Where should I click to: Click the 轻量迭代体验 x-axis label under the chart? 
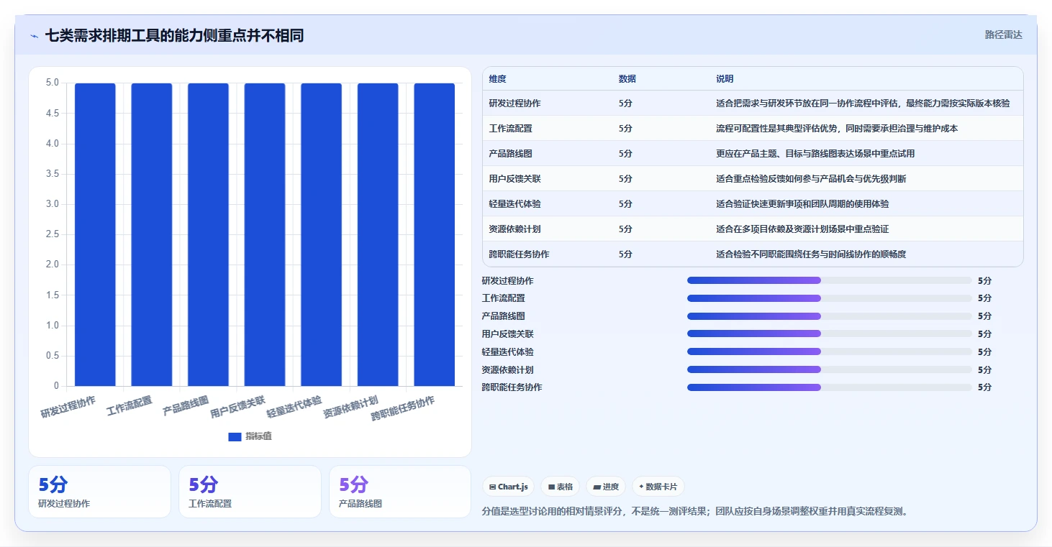click(x=294, y=407)
